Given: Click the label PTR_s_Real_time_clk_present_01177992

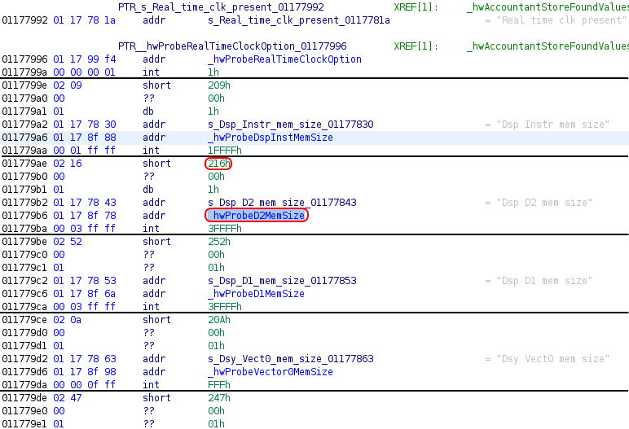Looking at the screenshot, I should (x=221, y=7).
